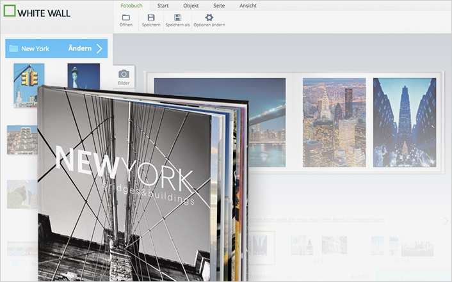Click the faded map thumbnail in sidebar
This screenshot has height=282, width=452.
point(22,194)
